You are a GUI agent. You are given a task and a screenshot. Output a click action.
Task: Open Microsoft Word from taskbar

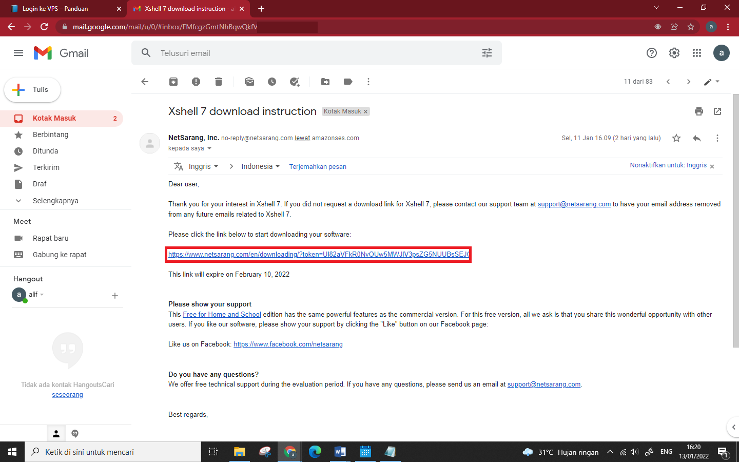tap(340, 452)
